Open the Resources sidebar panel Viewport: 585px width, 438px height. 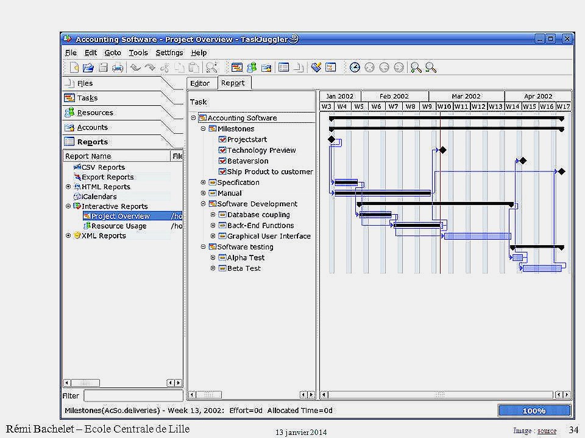pyautogui.click(x=95, y=113)
